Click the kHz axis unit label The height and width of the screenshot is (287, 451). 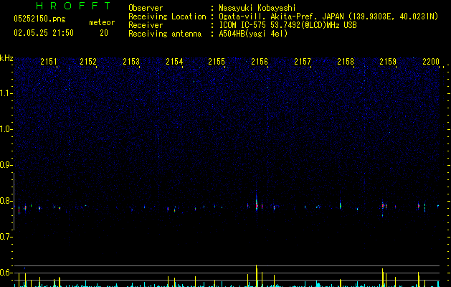(6, 58)
